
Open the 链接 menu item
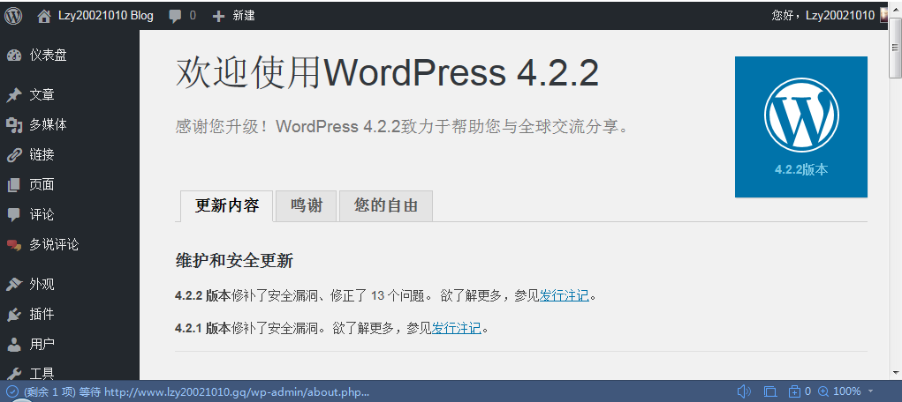(x=42, y=154)
